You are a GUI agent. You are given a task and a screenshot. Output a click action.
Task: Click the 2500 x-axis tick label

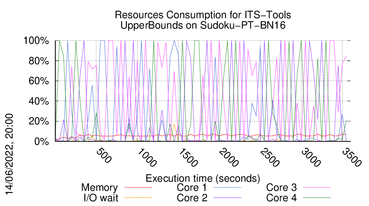[270, 157]
